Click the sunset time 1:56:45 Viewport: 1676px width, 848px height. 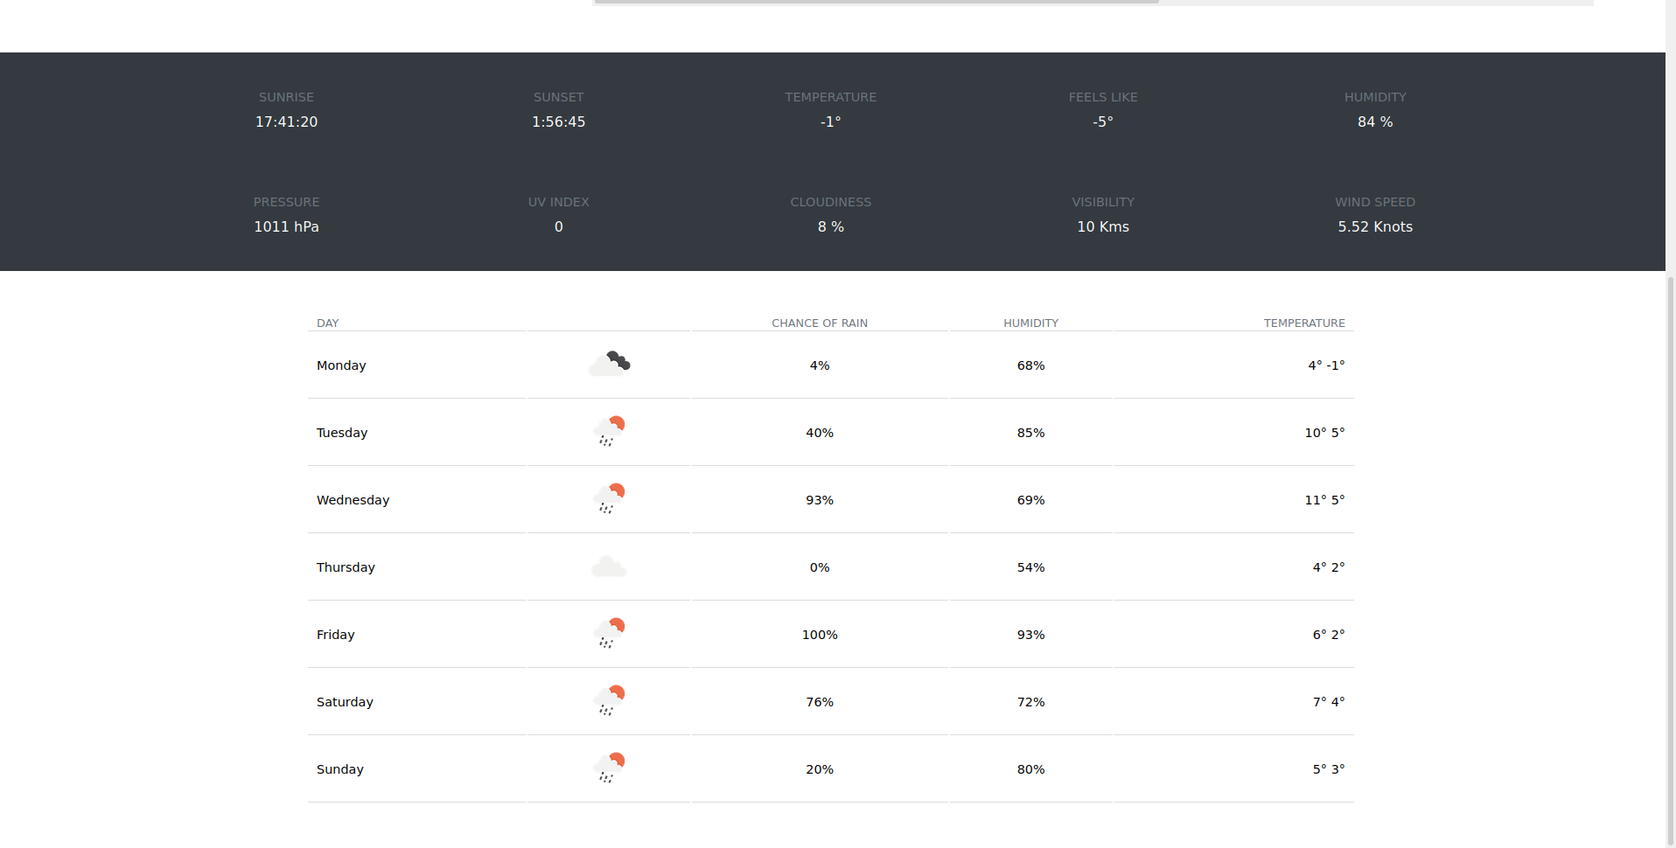559,122
